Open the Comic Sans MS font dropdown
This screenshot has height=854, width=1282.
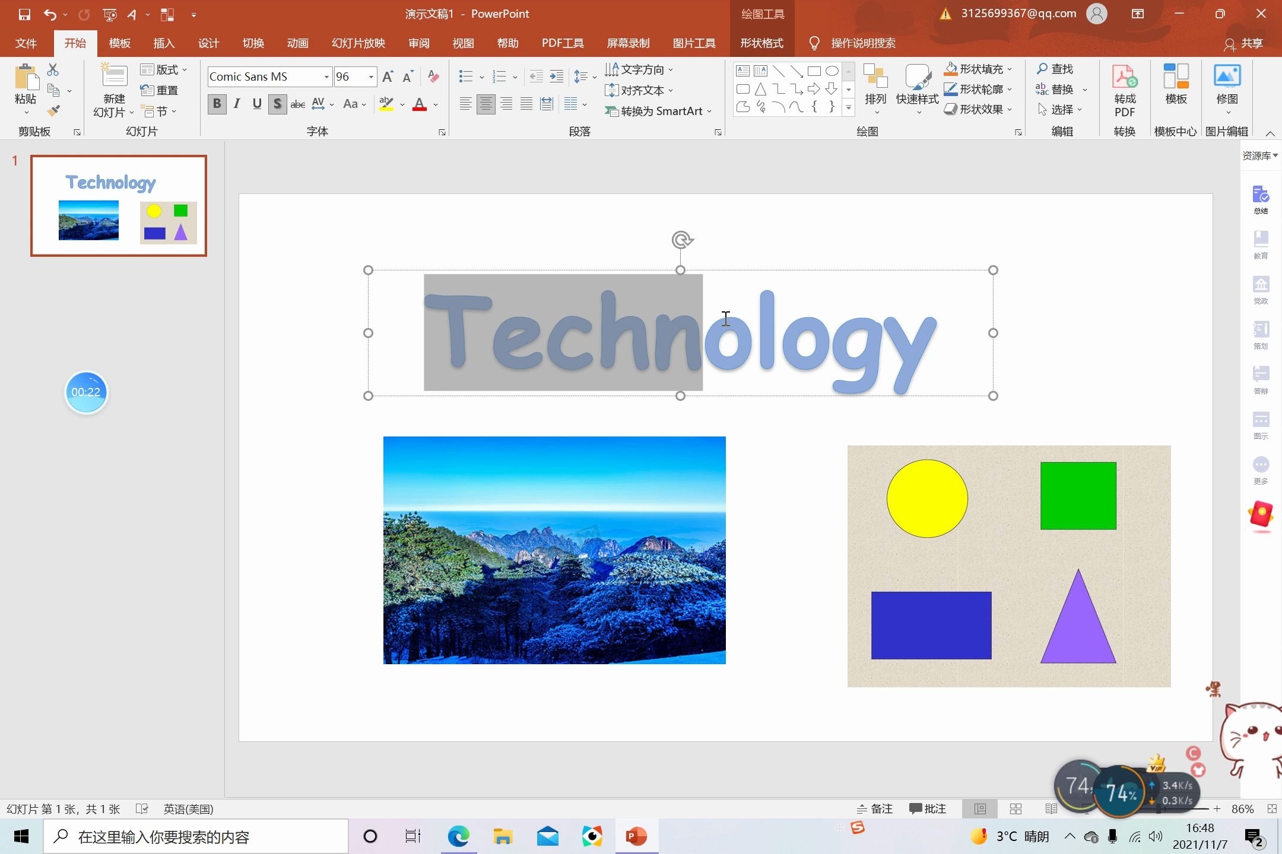(x=326, y=77)
